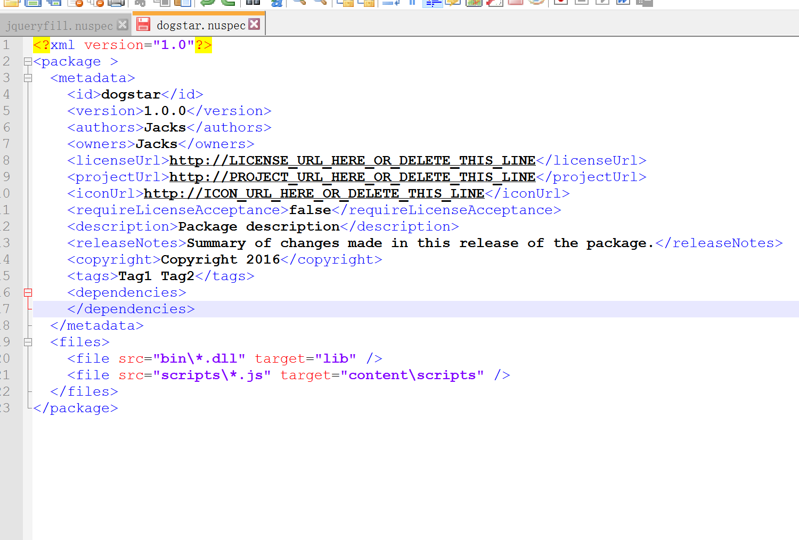Click the xml version declaration line
The width and height of the screenshot is (799, 540).
pyautogui.click(x=123, y=45)
